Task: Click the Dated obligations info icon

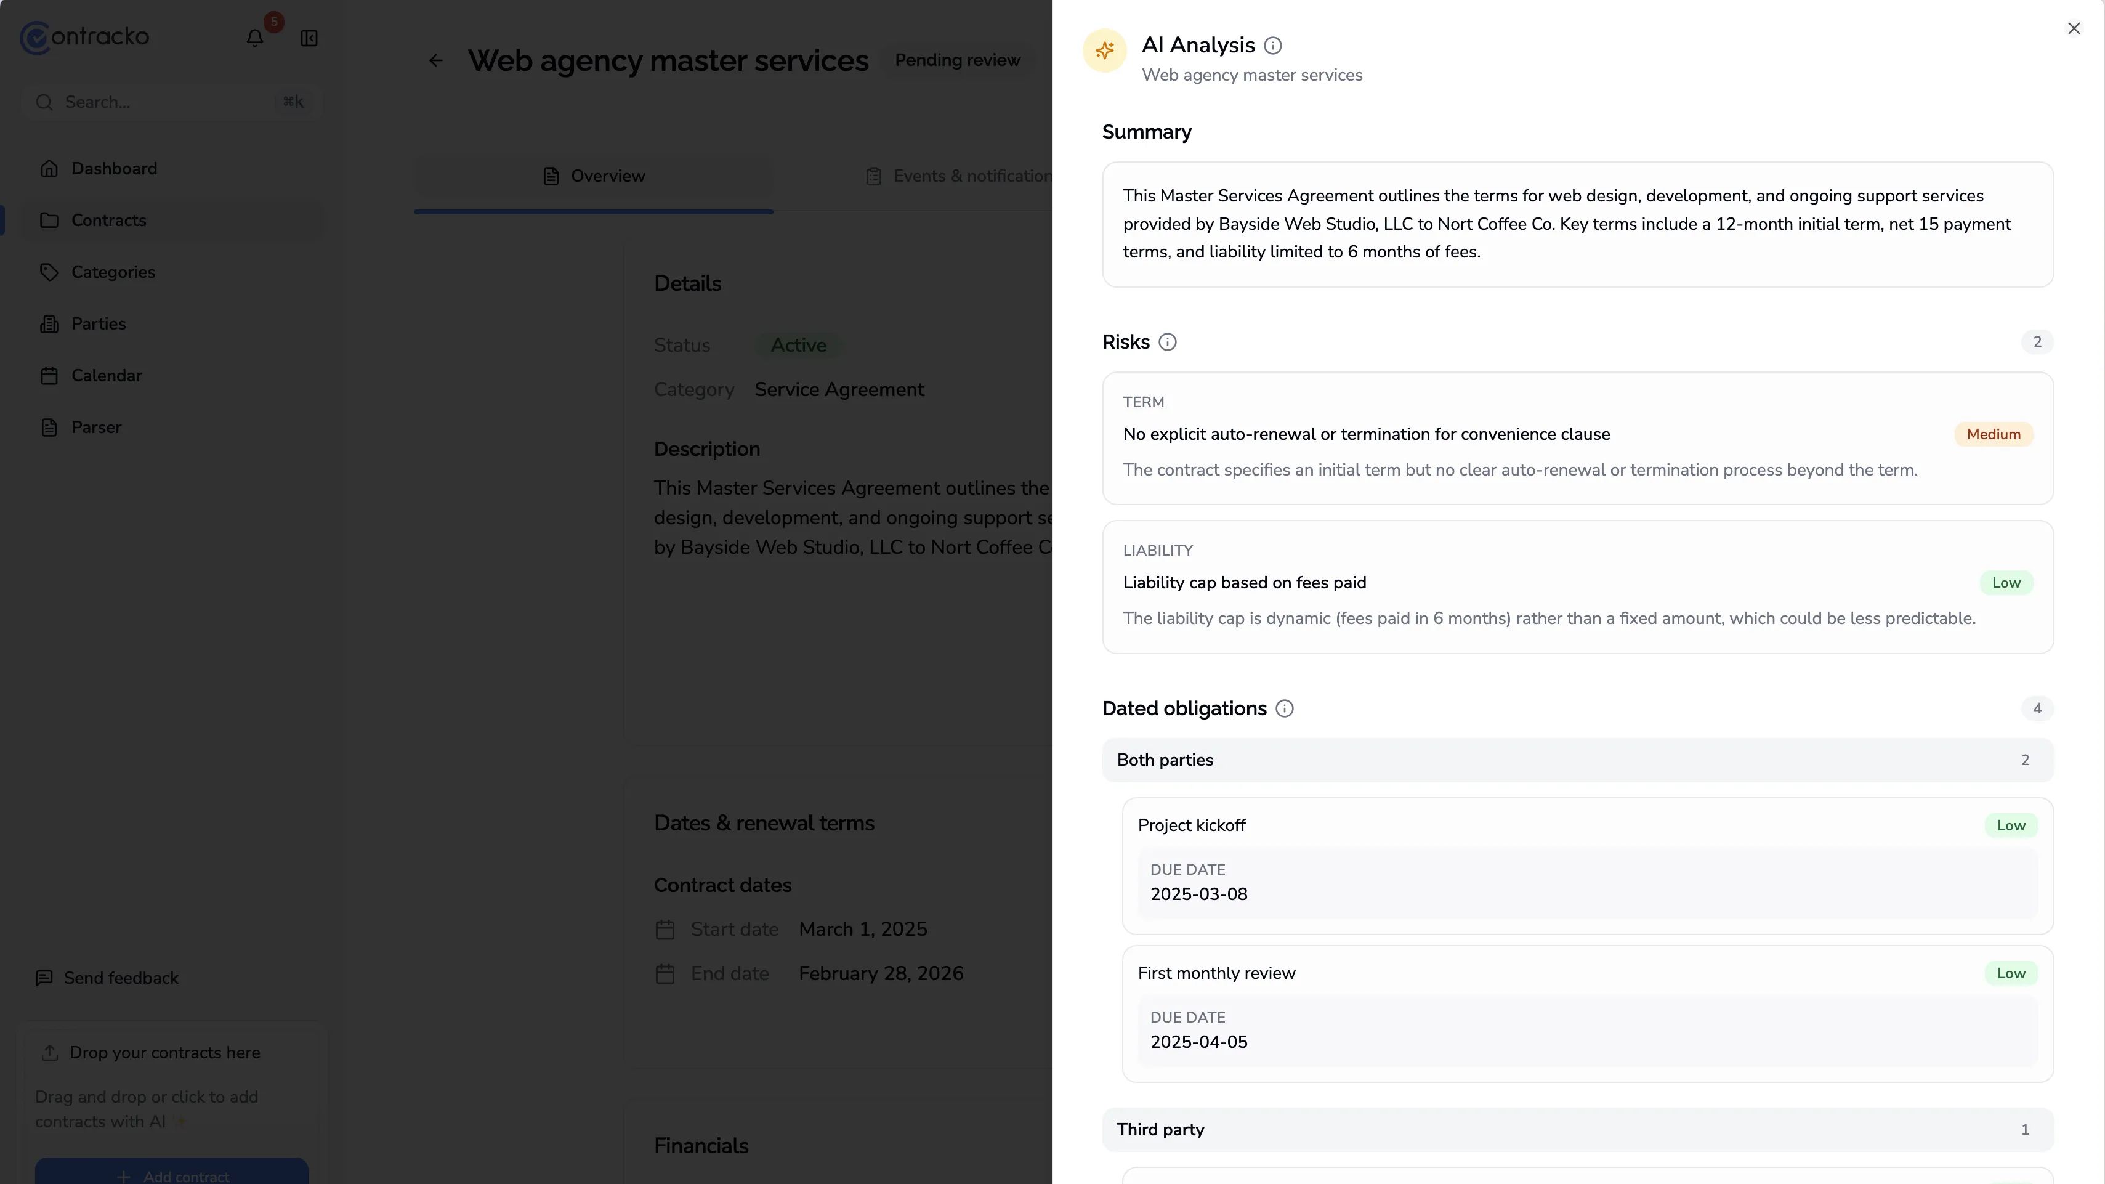Action: (1285, 708)
